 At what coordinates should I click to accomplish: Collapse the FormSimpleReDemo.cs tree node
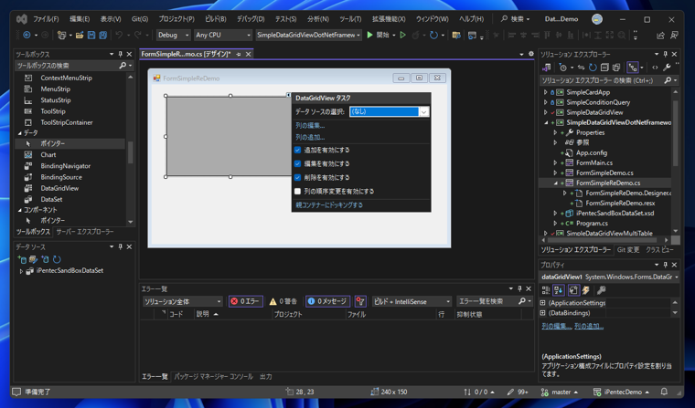coord(555,183)
